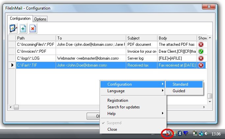Click the John.Doe@domain.com cell in Fax row

(91, 65)
